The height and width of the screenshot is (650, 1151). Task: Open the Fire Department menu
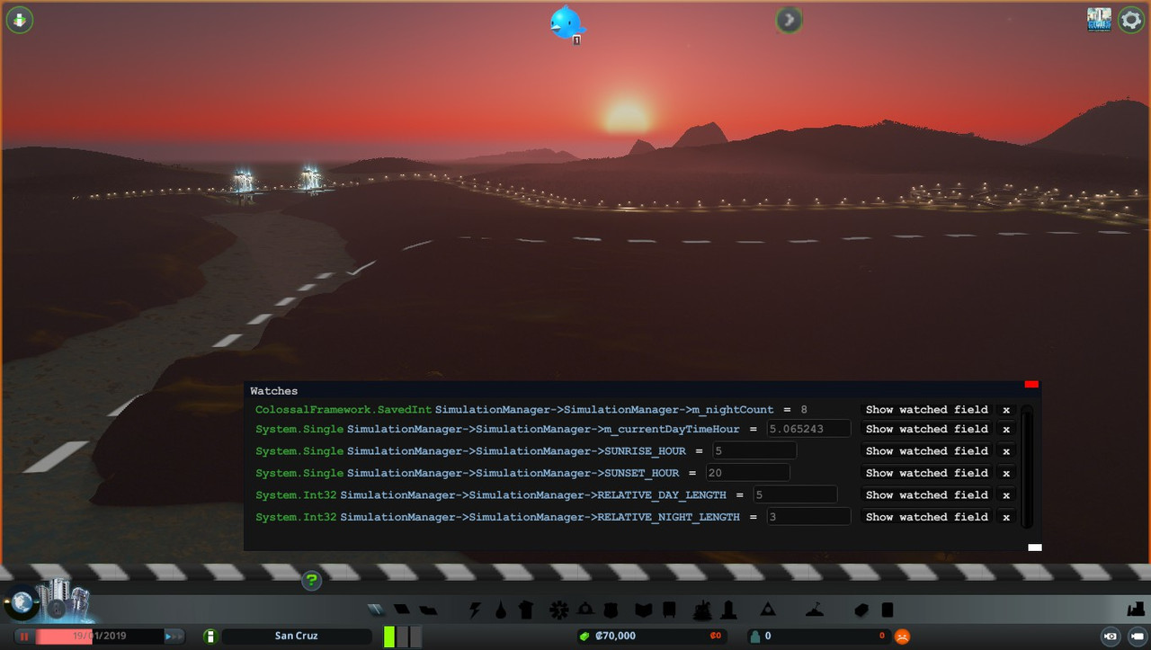point(585,610)
